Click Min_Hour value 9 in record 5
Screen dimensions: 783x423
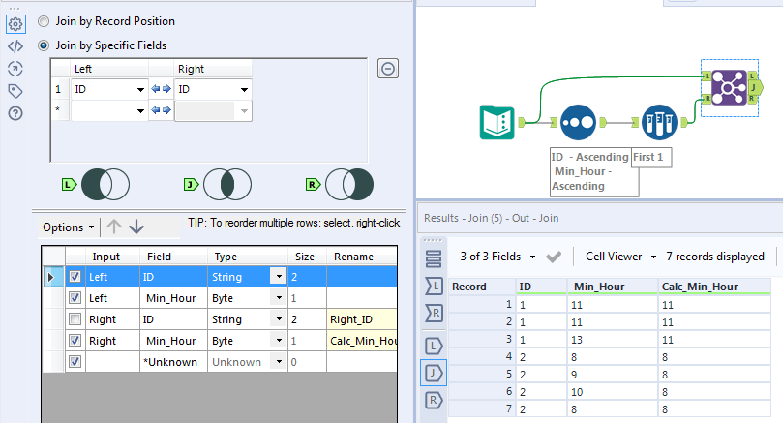tap(613, 375)
